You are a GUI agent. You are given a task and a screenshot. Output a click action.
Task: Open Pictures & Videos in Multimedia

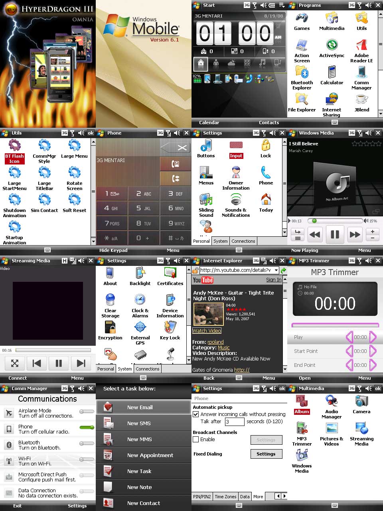tap(332, 434)
